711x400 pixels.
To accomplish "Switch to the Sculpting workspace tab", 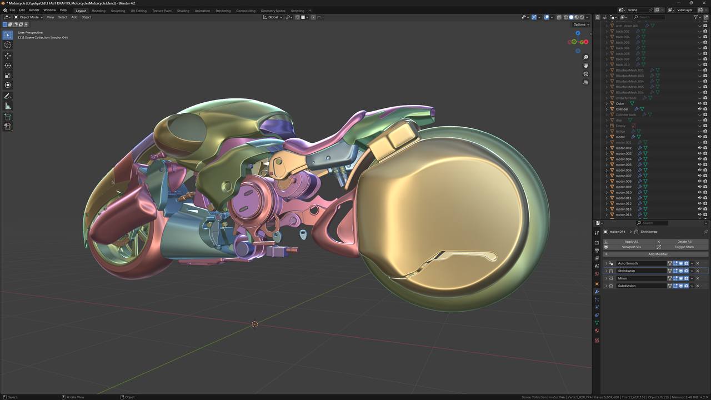I will click(118, 11).
